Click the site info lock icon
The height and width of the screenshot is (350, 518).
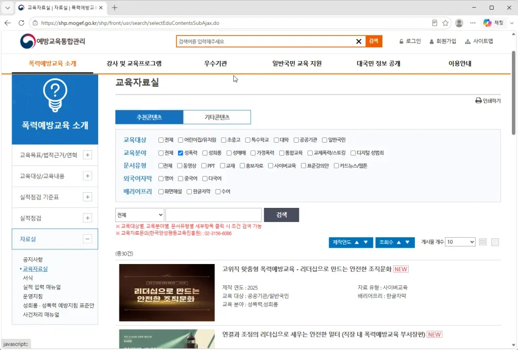point(35,23)
